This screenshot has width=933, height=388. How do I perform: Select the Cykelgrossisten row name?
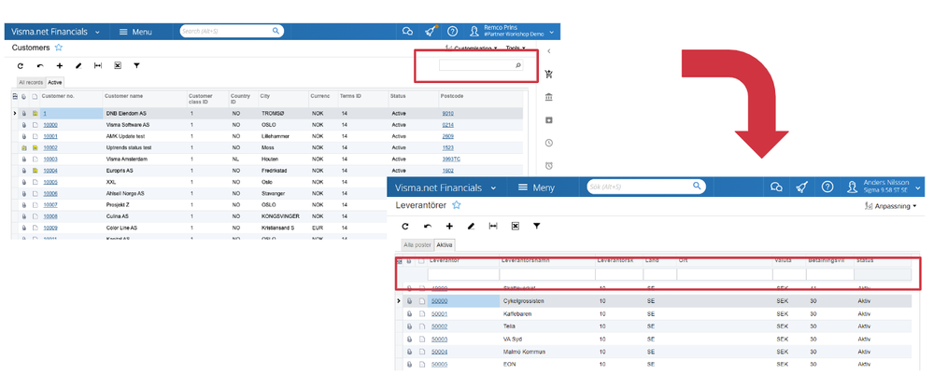tap(524, 301)
